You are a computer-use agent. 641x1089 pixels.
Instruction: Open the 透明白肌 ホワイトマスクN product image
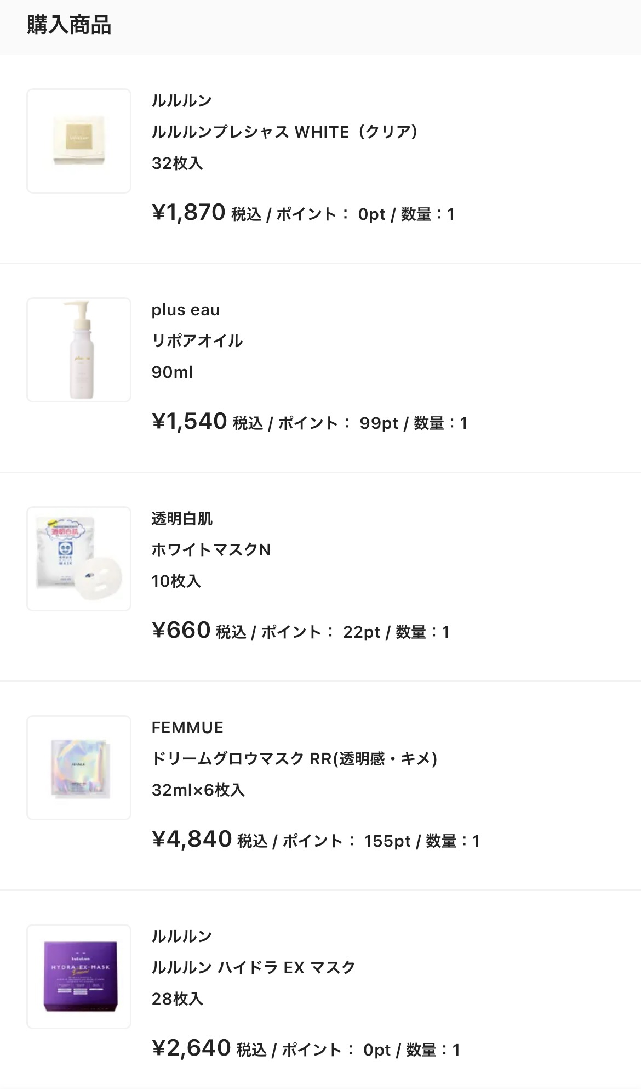[79, 559]
